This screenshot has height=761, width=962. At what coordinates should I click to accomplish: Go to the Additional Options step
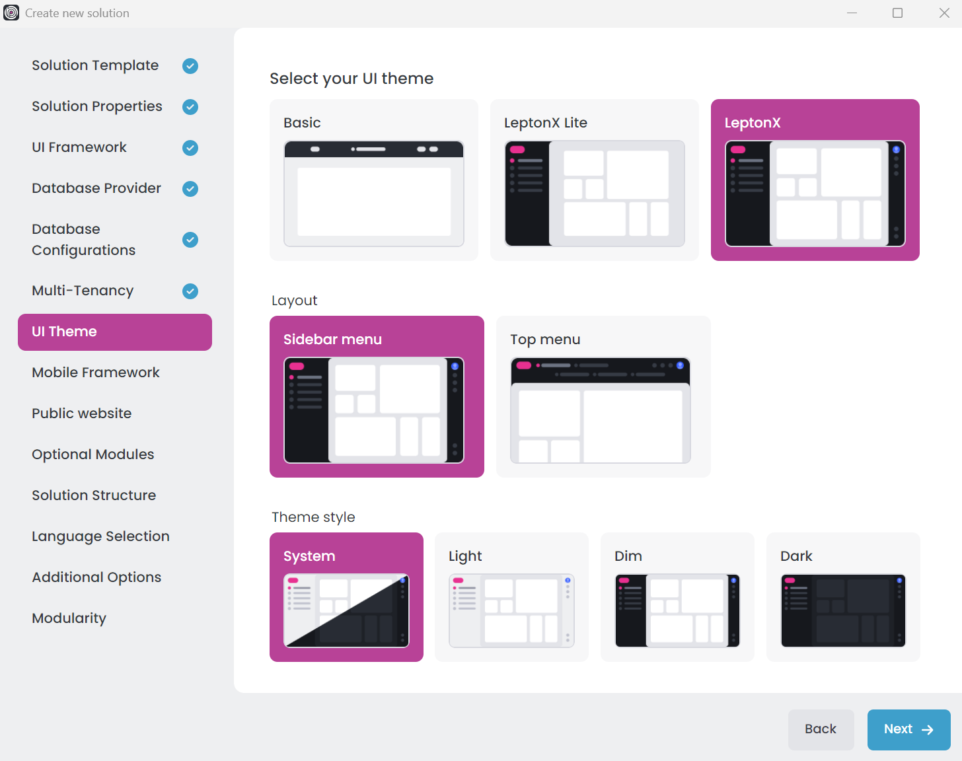(115, 577)
